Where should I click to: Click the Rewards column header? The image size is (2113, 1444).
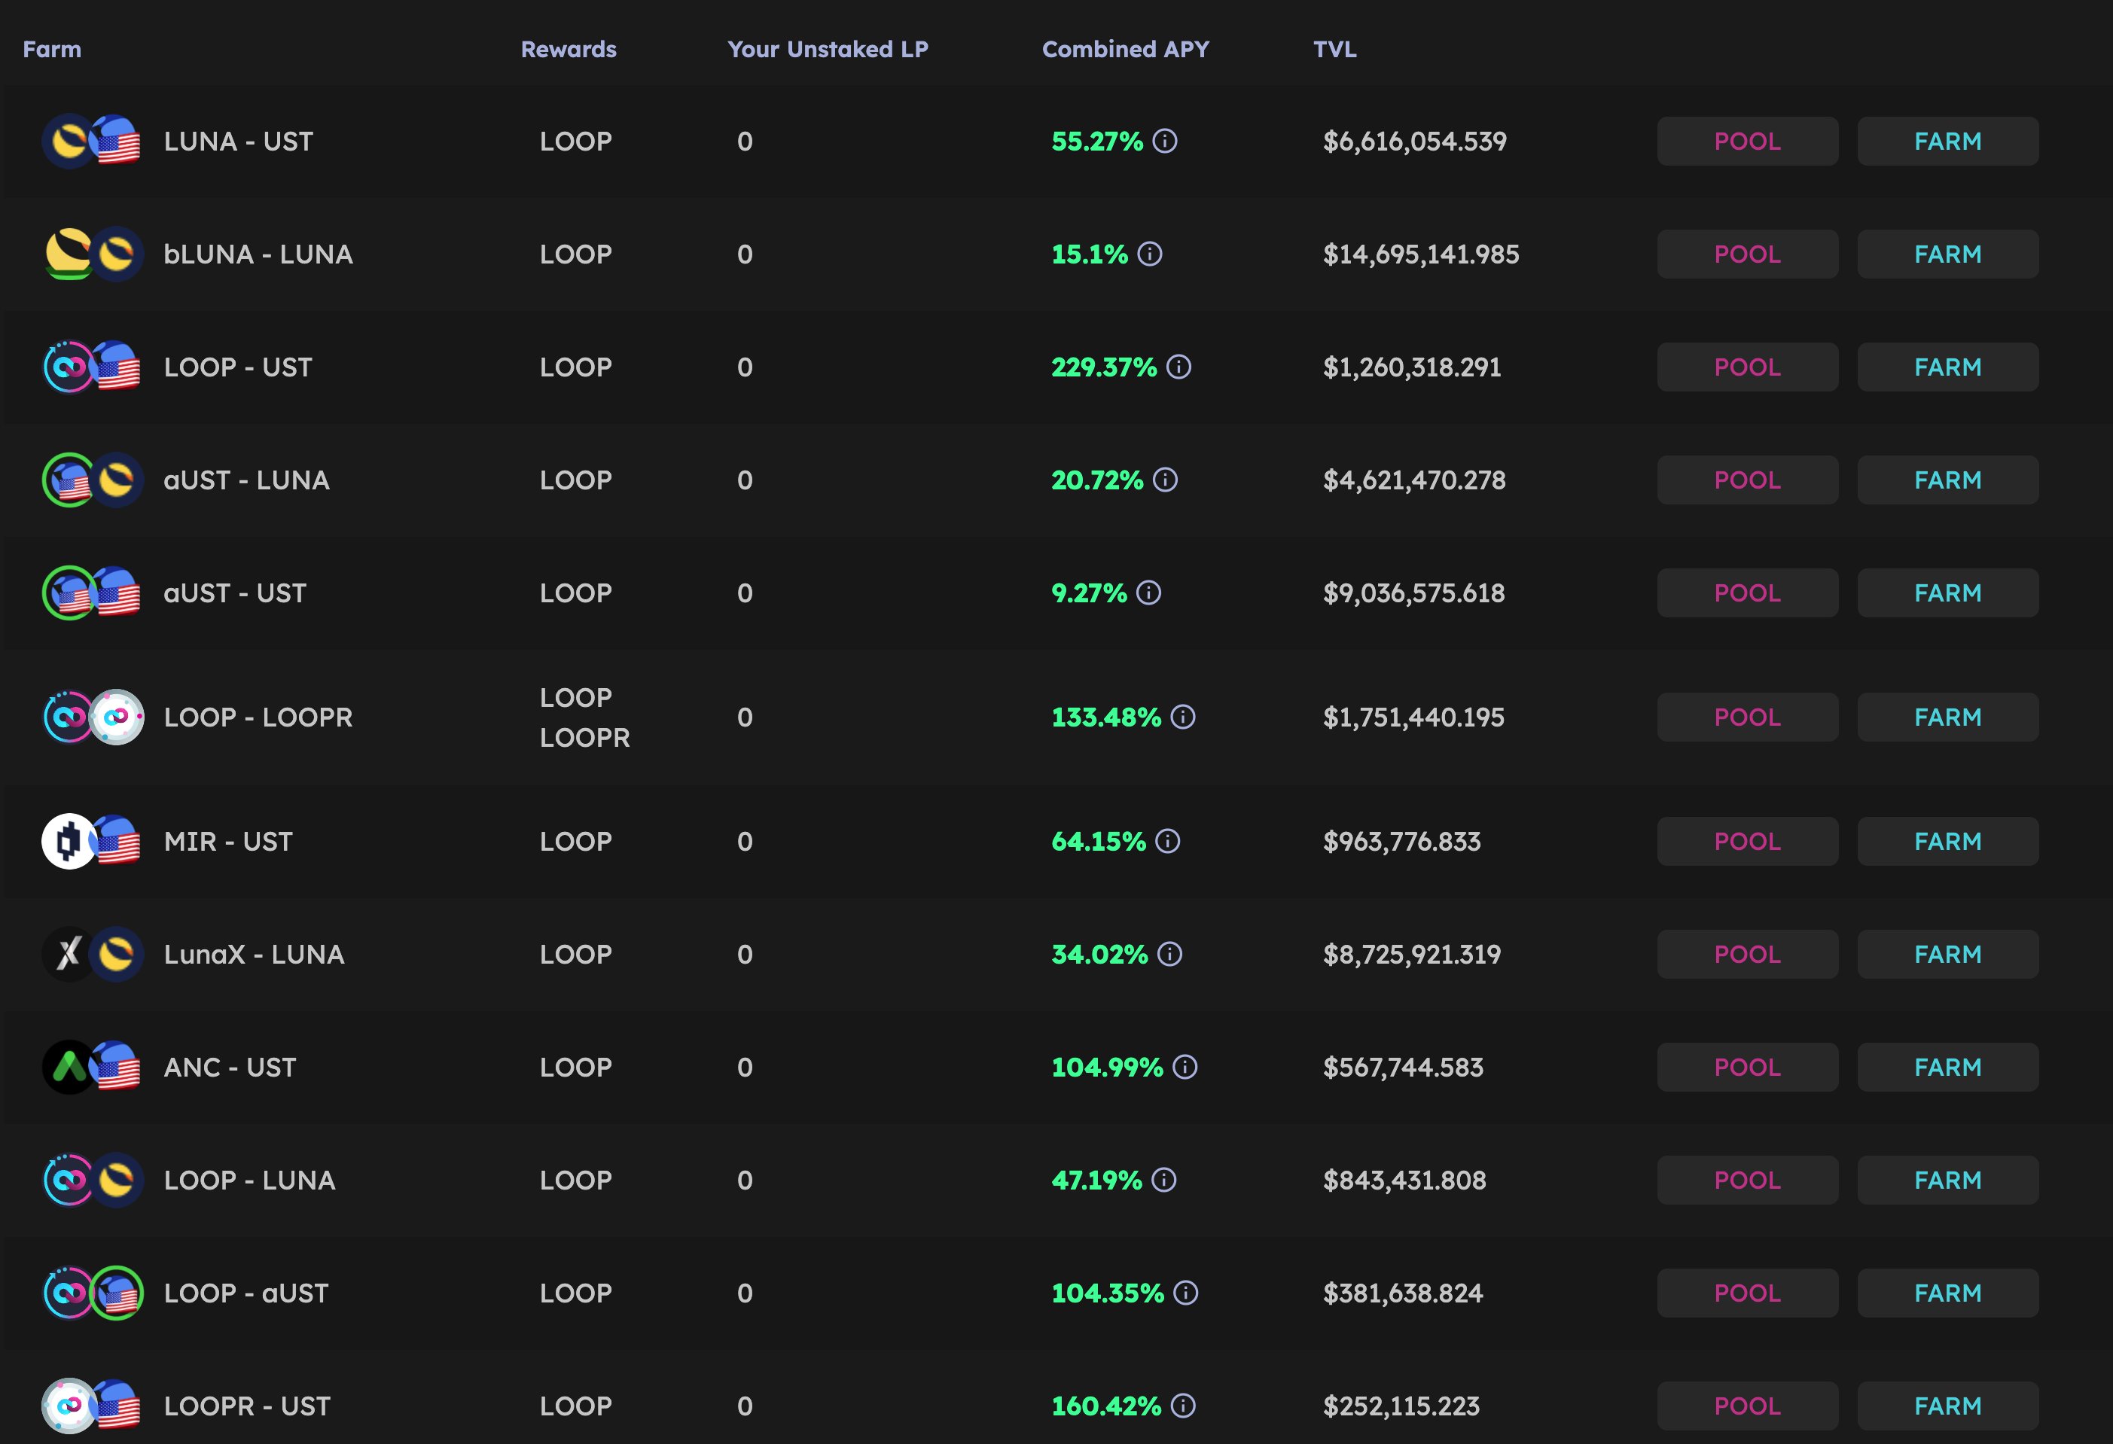point(569,49)
